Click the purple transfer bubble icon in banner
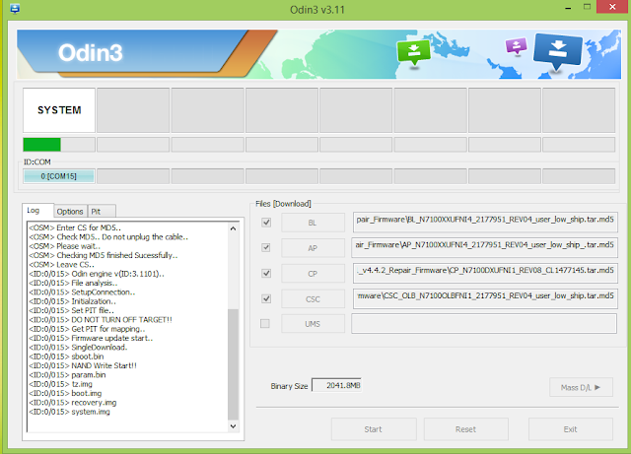631x454 pixels. pyautogui.click(x=516, y=46)
